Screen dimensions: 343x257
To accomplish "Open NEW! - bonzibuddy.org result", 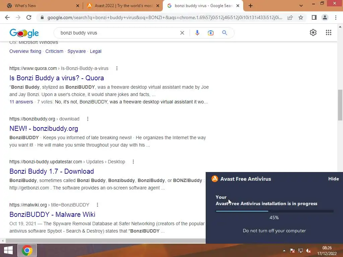I will pos(44,128).
